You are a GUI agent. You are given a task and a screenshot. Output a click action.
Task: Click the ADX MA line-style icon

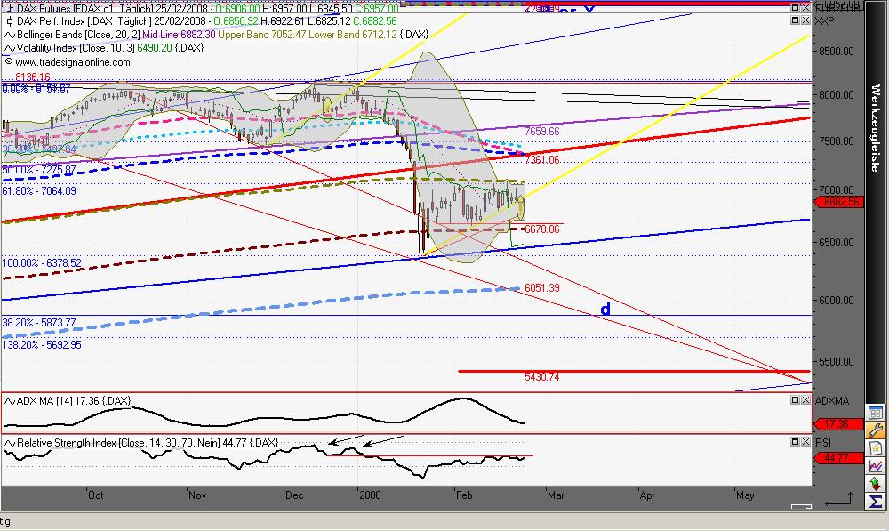coord(10,402)
